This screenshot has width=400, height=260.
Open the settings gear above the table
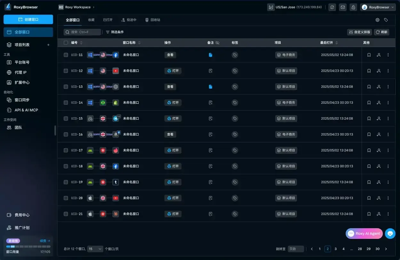(x=377, y=20)
